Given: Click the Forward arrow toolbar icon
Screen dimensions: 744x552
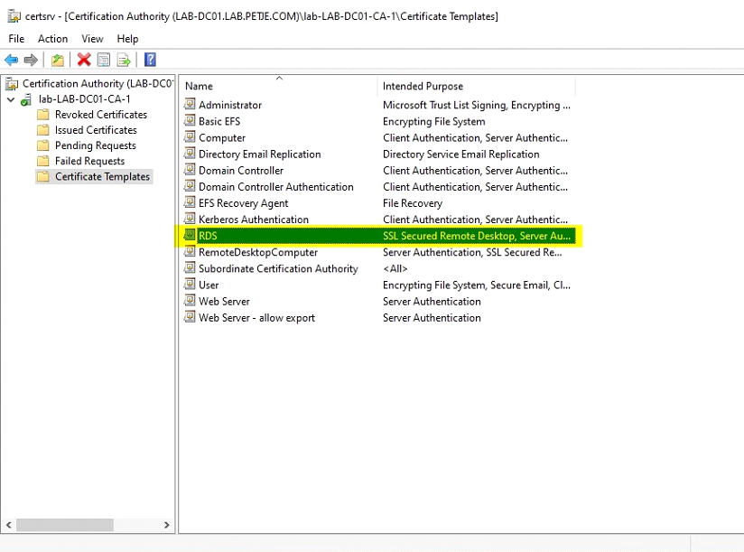Looking at the screenshot, I should [31, 60].
